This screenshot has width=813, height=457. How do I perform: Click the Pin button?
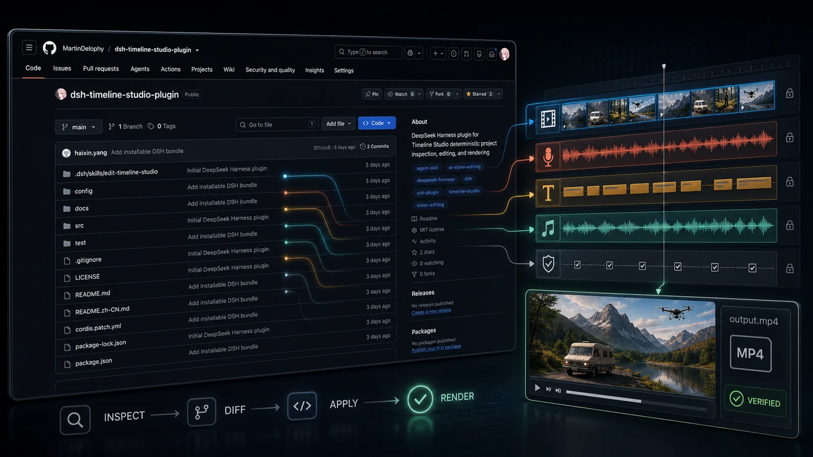(372, 94)
